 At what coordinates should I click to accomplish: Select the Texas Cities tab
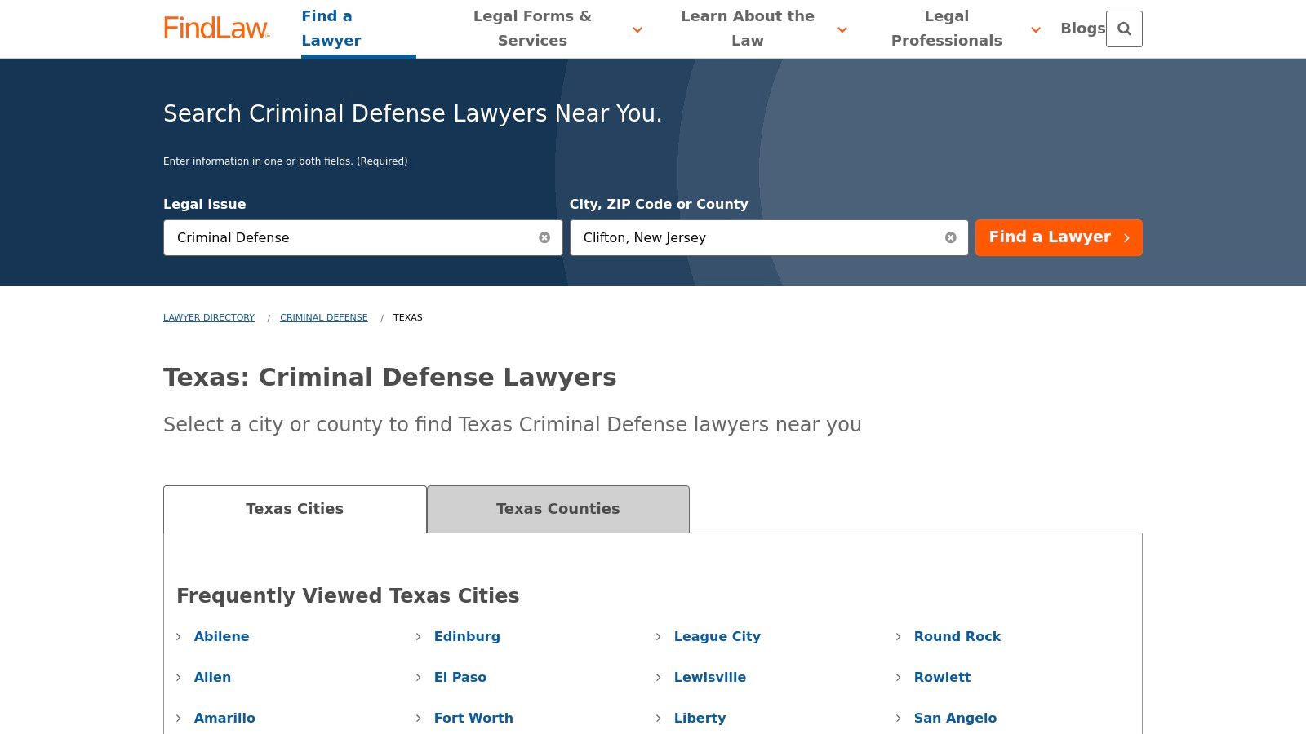pyautogui.click(x=295, y=509)
